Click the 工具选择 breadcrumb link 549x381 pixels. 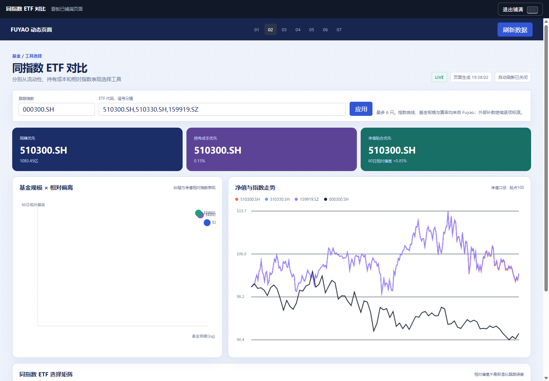[x=34, y=56]
